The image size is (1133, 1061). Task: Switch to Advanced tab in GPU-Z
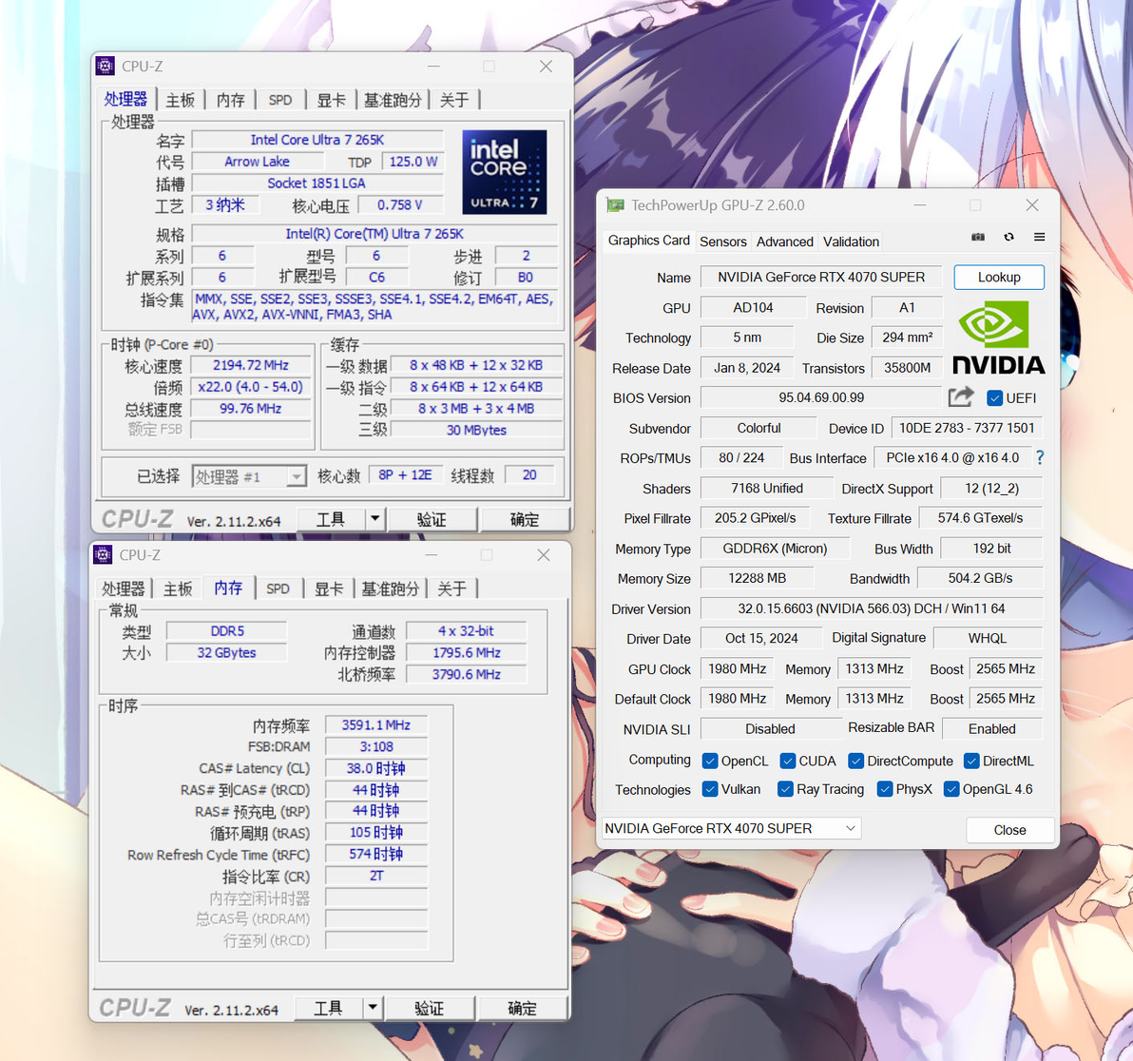coord(785,241)
